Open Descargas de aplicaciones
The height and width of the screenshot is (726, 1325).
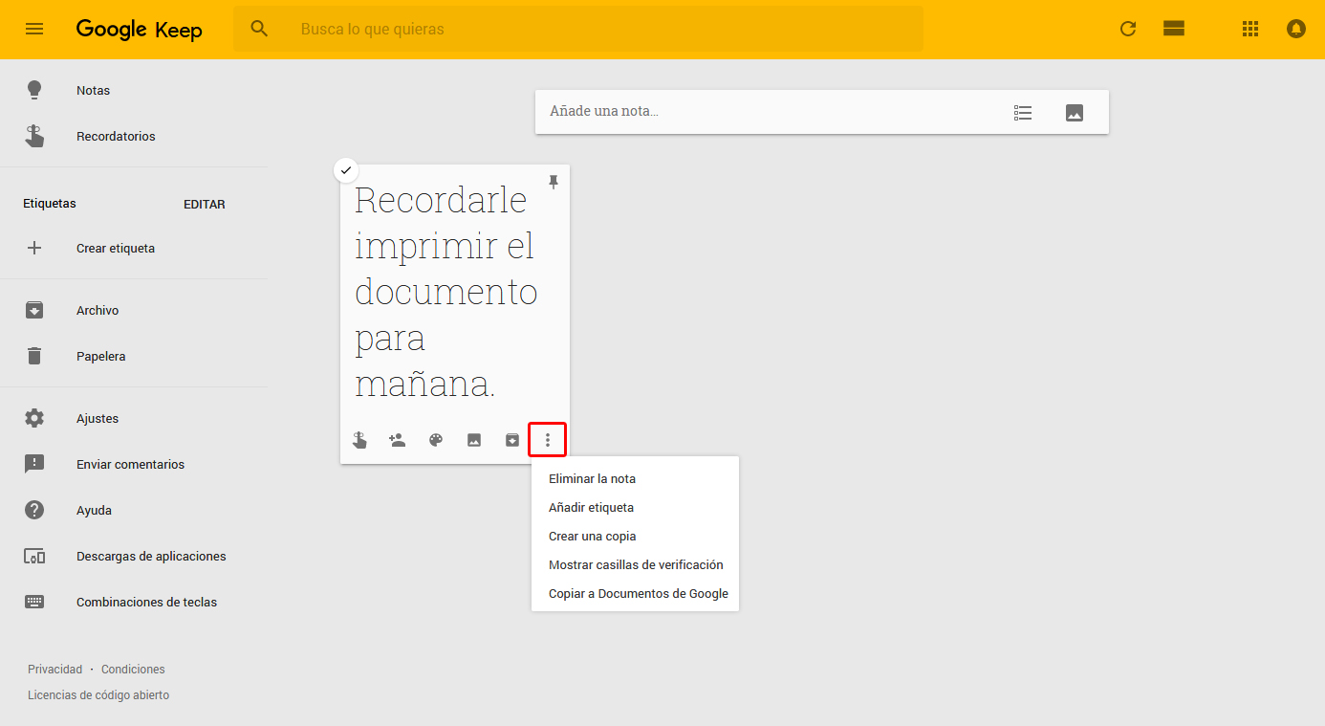[x=151, y=556]
